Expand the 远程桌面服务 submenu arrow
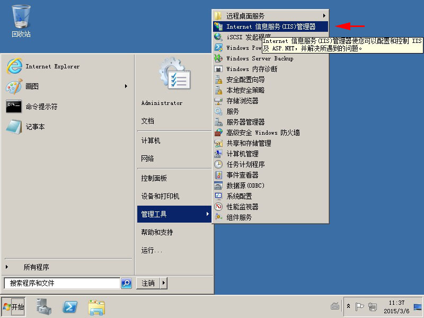The width and height of the screenshot is (424, 318). point(324,16)
